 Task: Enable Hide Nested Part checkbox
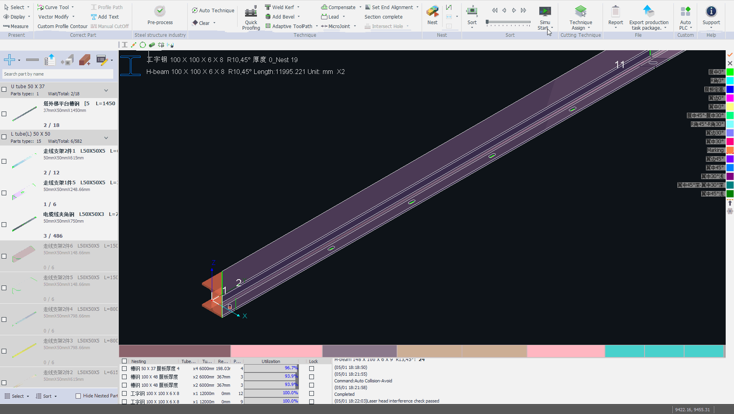coord(78,396)
